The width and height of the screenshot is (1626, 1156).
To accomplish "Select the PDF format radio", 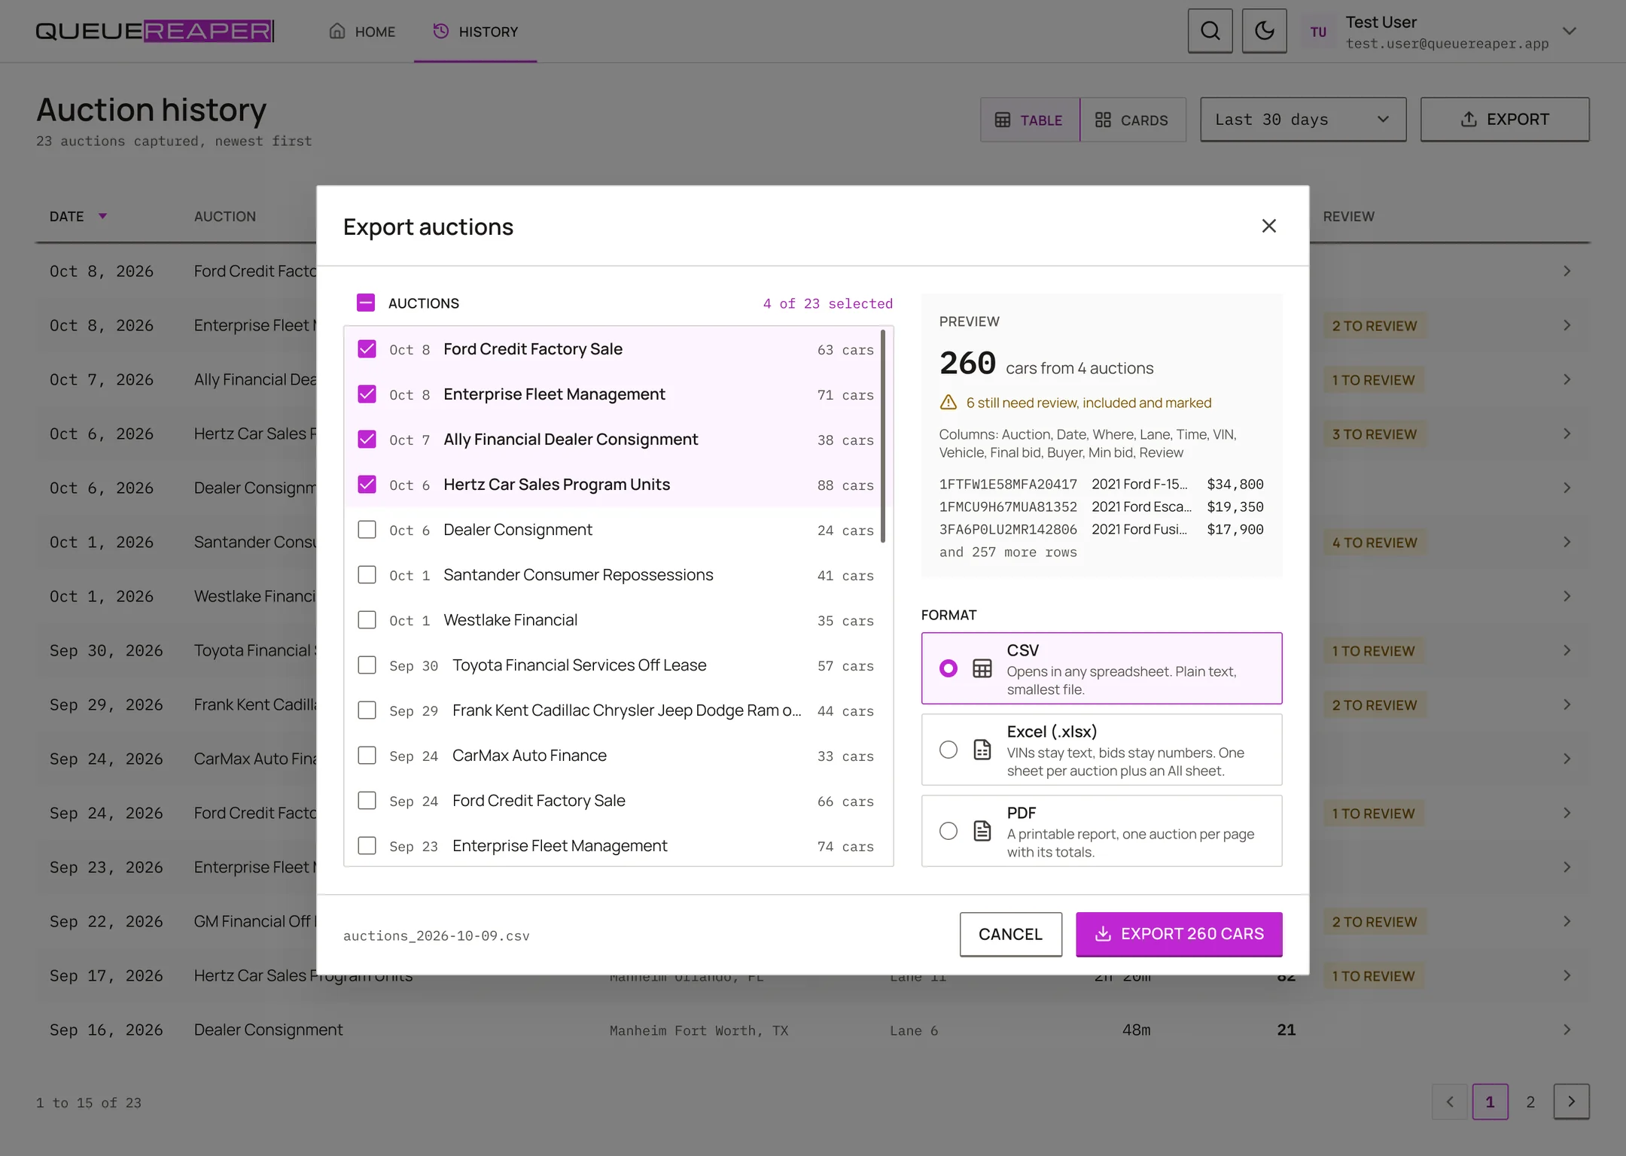I will pyautogui.click(x=948, y=831).
